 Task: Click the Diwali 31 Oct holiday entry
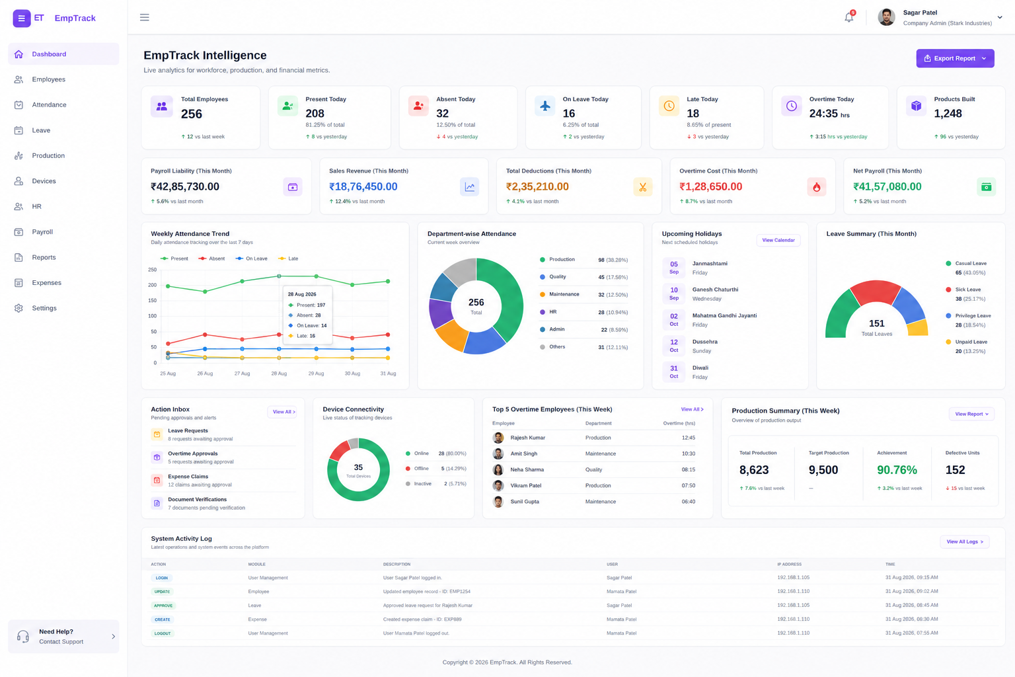click(x=730, y=372)
